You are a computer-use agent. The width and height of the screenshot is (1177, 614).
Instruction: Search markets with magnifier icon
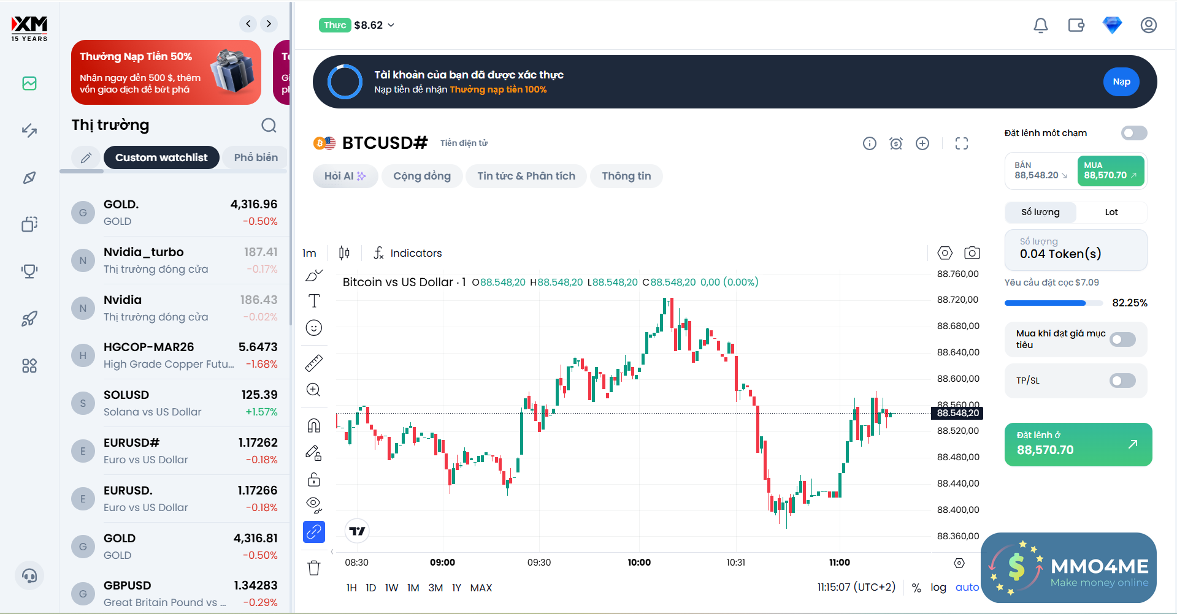coord(269,126)
